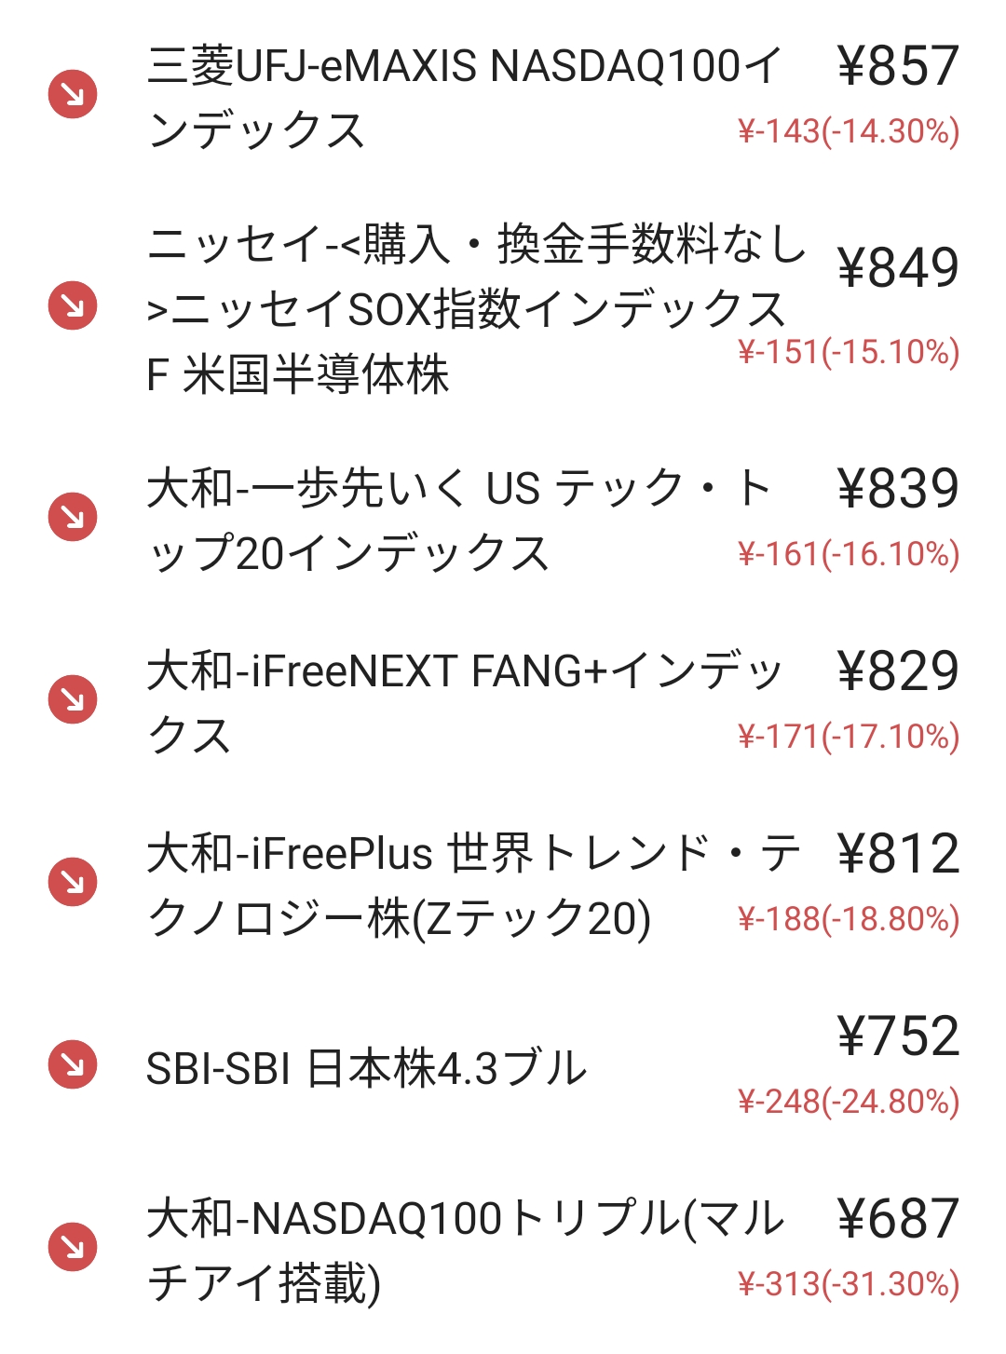Tap the ¥-171(-17.10%) loss figure
The image size is (1006, 1354).
[x=849, y=737]
